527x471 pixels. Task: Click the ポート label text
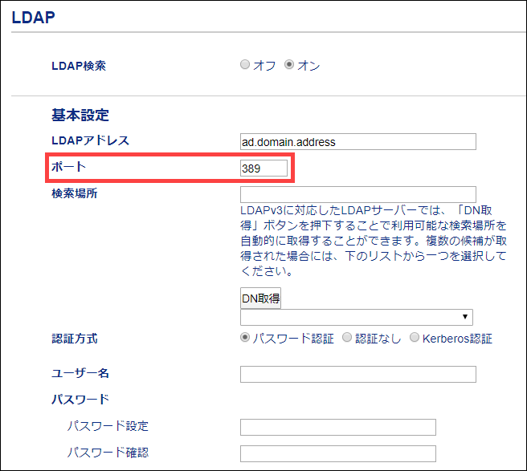68,167
